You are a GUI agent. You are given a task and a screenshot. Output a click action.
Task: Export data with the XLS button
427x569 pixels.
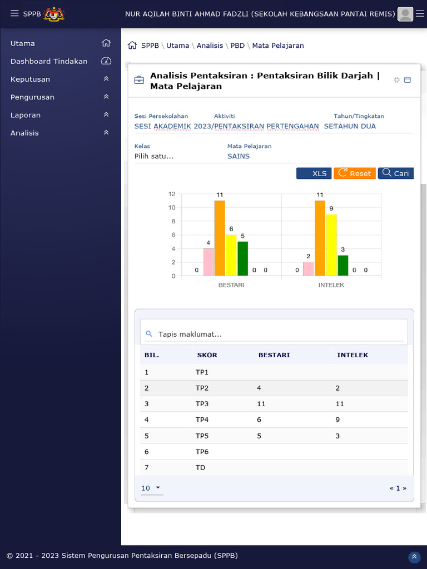(314, 173)
